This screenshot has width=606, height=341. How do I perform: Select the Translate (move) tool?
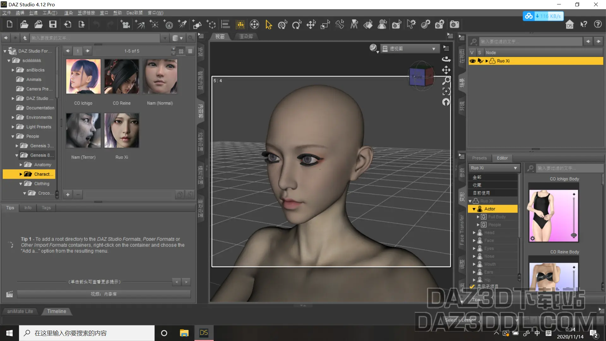pyautogui.click(x=311, y=24)
